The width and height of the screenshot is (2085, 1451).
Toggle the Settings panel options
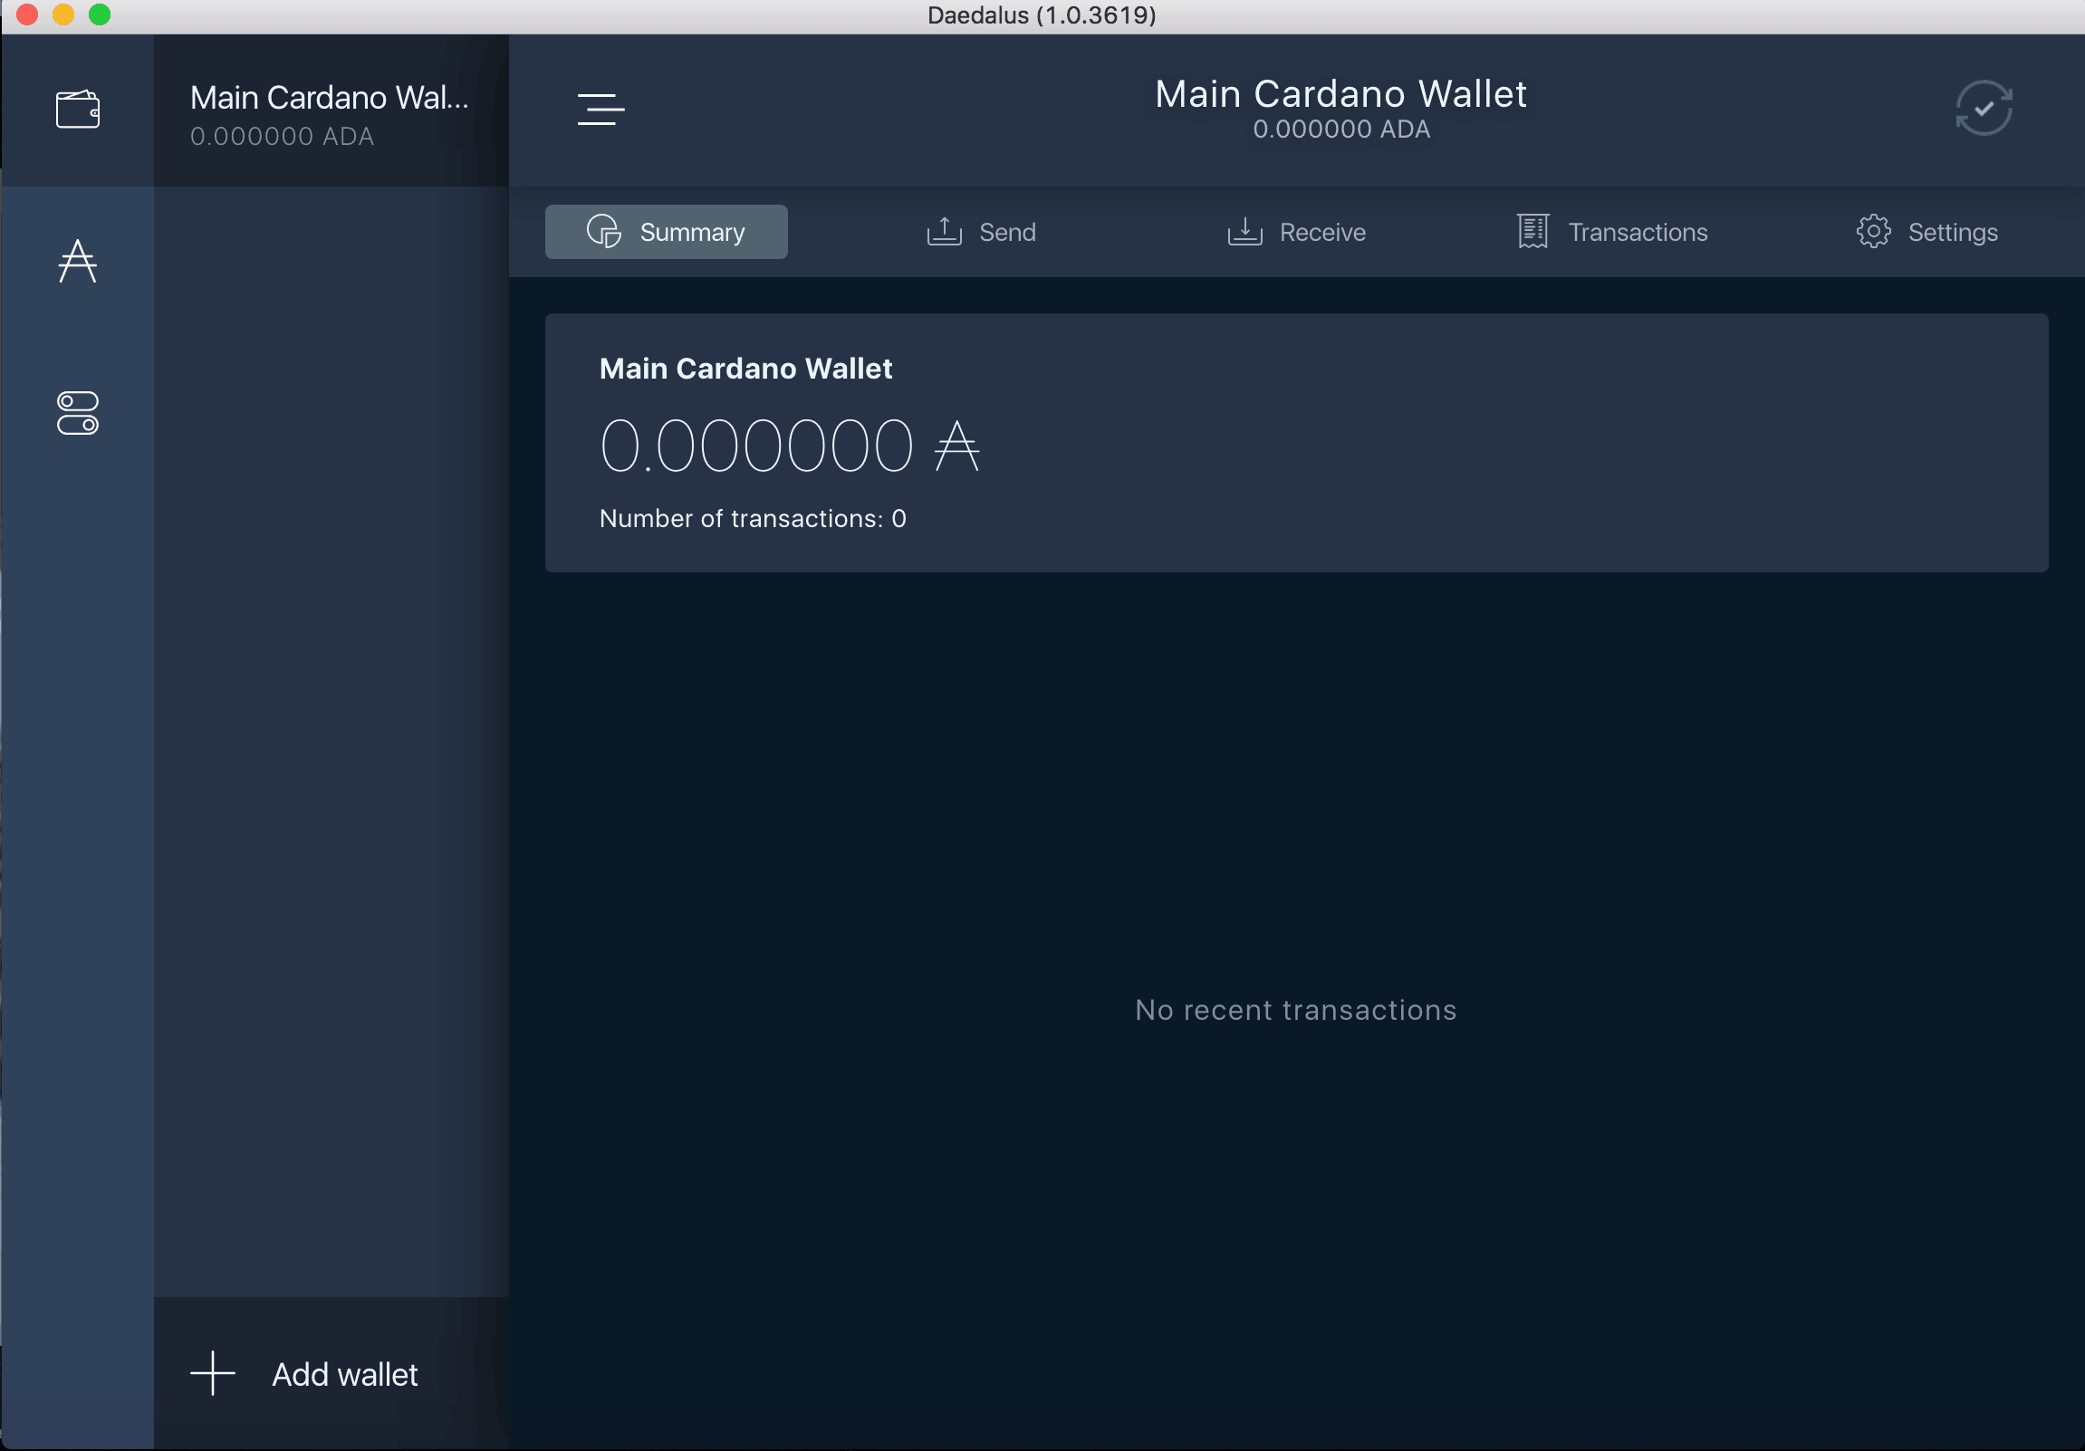tap(79, 413)
